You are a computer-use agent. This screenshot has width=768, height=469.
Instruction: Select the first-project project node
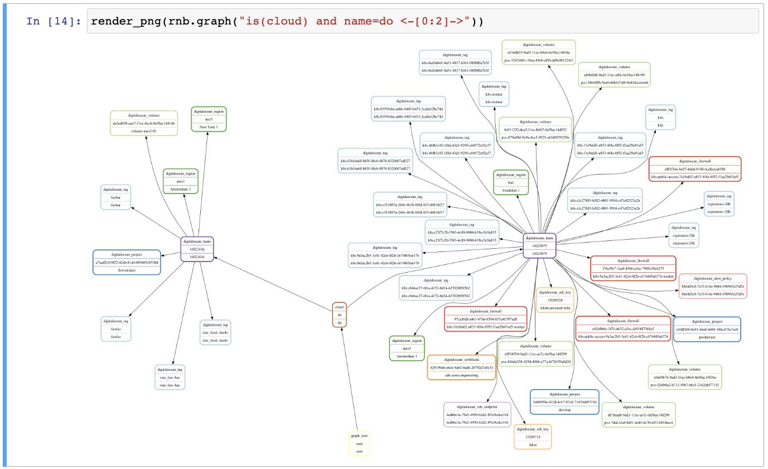[127, 262]
